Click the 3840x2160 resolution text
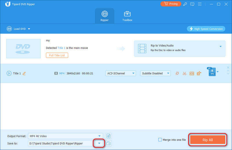The image size is (232, 150). tap(73, 73)
